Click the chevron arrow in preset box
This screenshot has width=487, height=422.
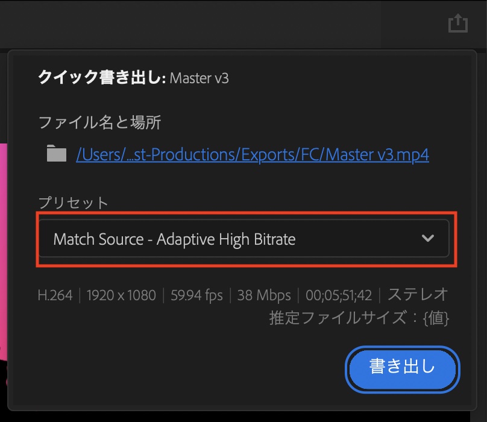(x=428, y=238)
